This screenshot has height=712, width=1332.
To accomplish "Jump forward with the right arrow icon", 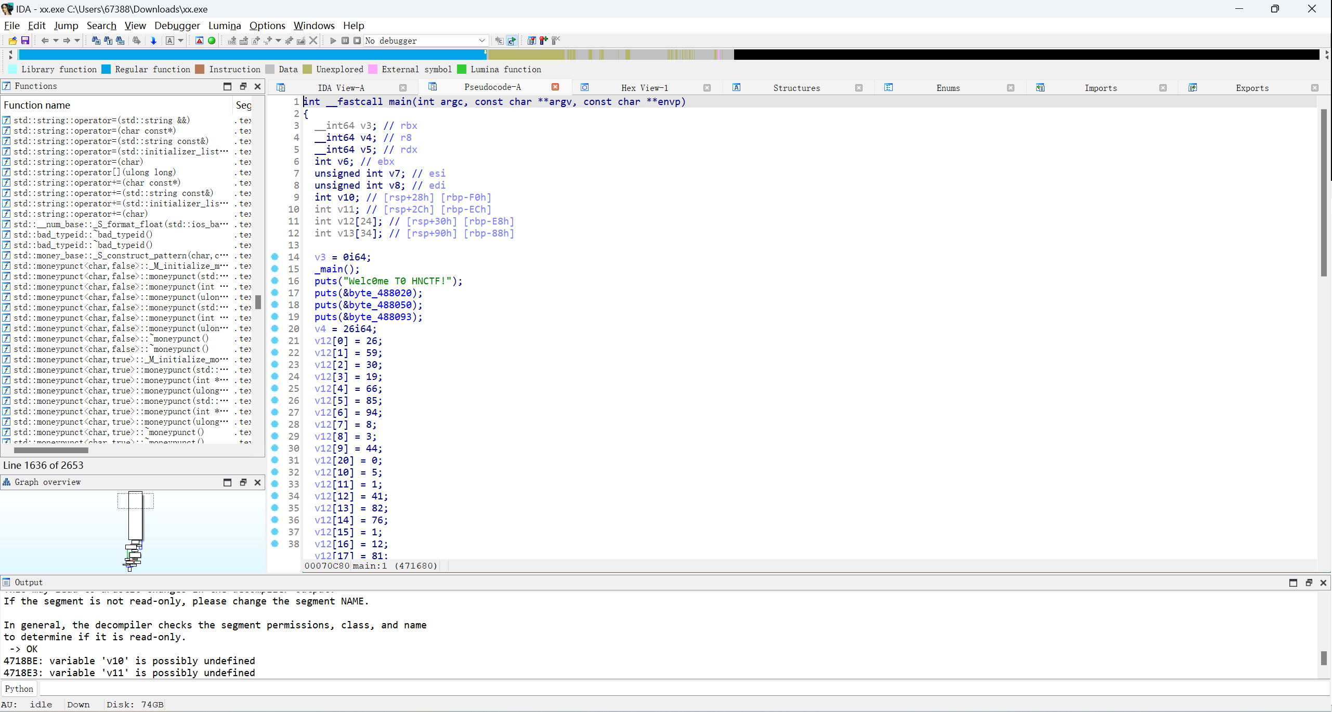I will 67,41.
